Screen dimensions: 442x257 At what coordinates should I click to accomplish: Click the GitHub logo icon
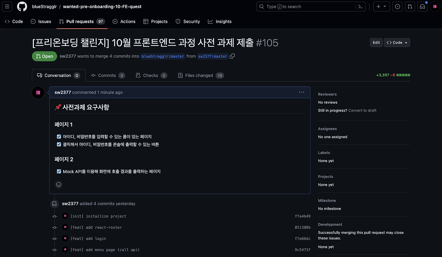point(22,6)
